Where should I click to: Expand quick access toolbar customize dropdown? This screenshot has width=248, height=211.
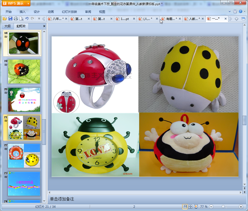tap(39, 19)
